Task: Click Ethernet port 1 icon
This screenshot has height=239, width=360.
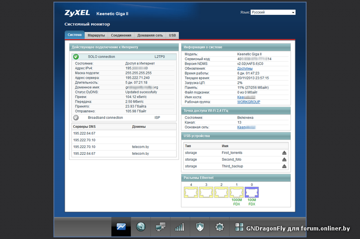Action: click(237, 192)
